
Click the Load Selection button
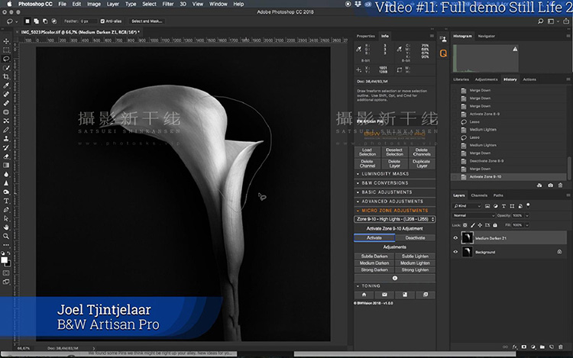[367, 152]
